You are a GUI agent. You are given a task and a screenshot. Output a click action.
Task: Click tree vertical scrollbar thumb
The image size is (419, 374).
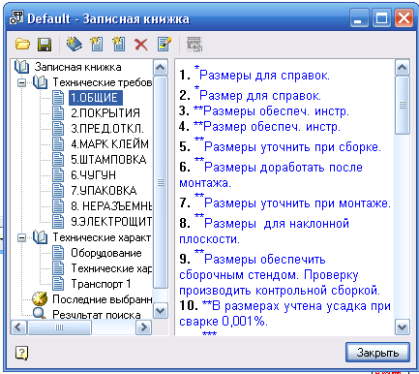pos(160,182)
